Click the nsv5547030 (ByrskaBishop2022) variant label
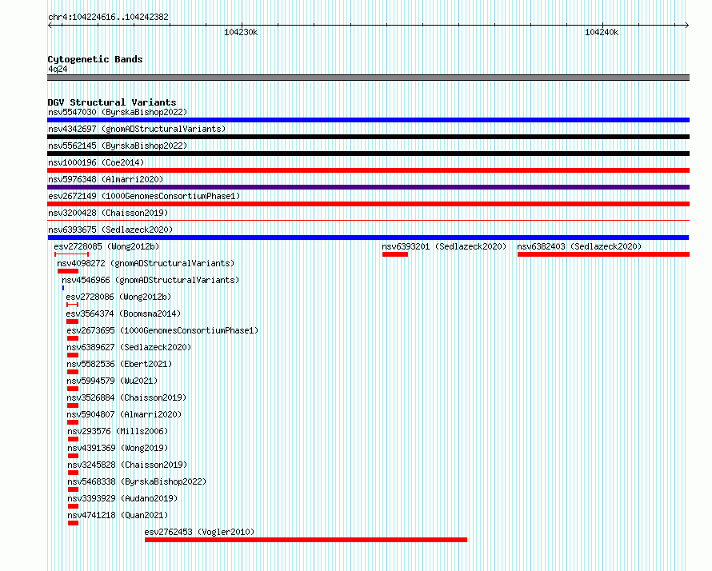 tap(118, 112)
